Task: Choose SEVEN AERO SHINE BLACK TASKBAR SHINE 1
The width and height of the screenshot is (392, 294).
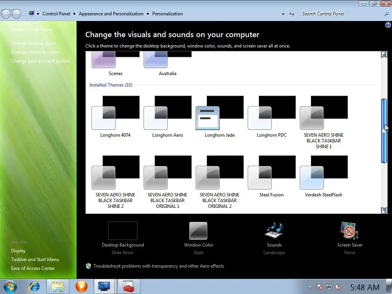Action: (323, 122)
